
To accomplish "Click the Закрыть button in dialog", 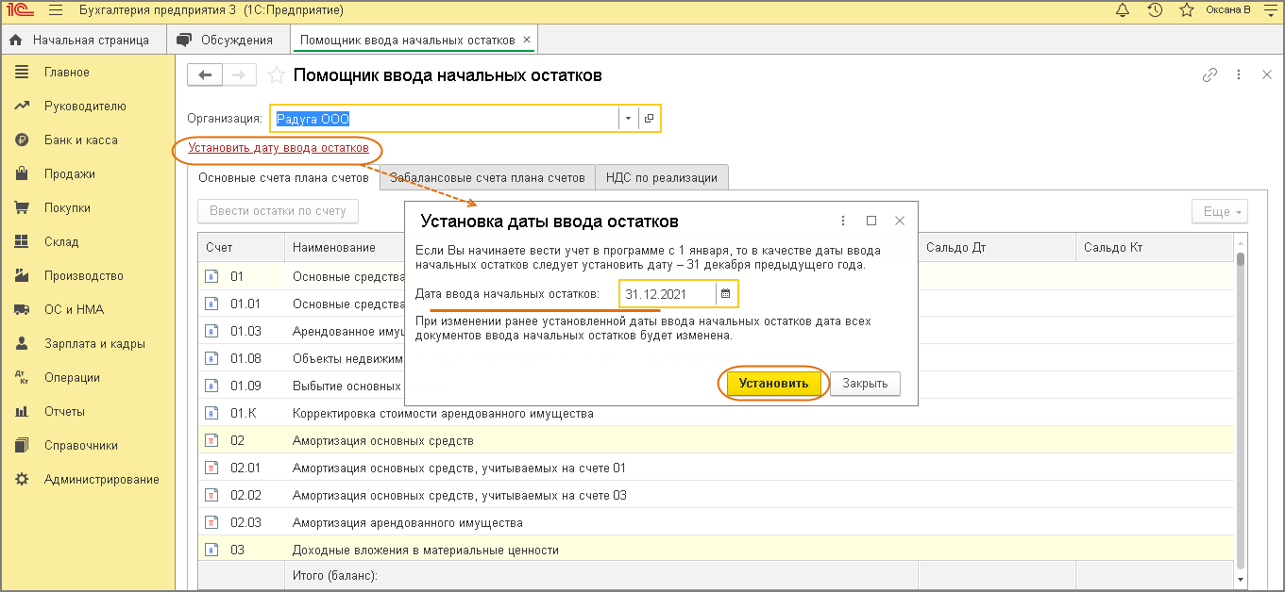I will [x=864, y=384].
